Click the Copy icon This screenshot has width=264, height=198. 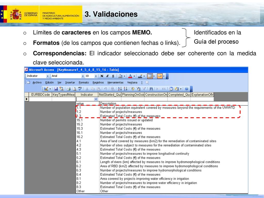[93, 89]
